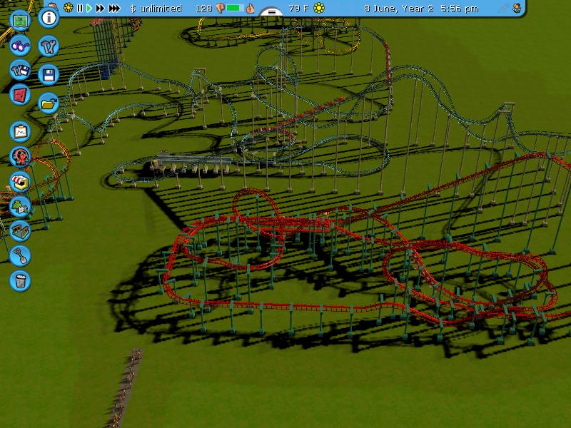Select the red book scenario icon

pos(20,95)
